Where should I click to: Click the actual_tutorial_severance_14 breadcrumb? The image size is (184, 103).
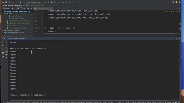(14, 5)
